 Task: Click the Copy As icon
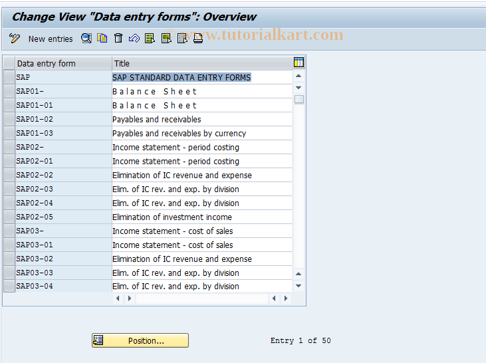(102, 39)
